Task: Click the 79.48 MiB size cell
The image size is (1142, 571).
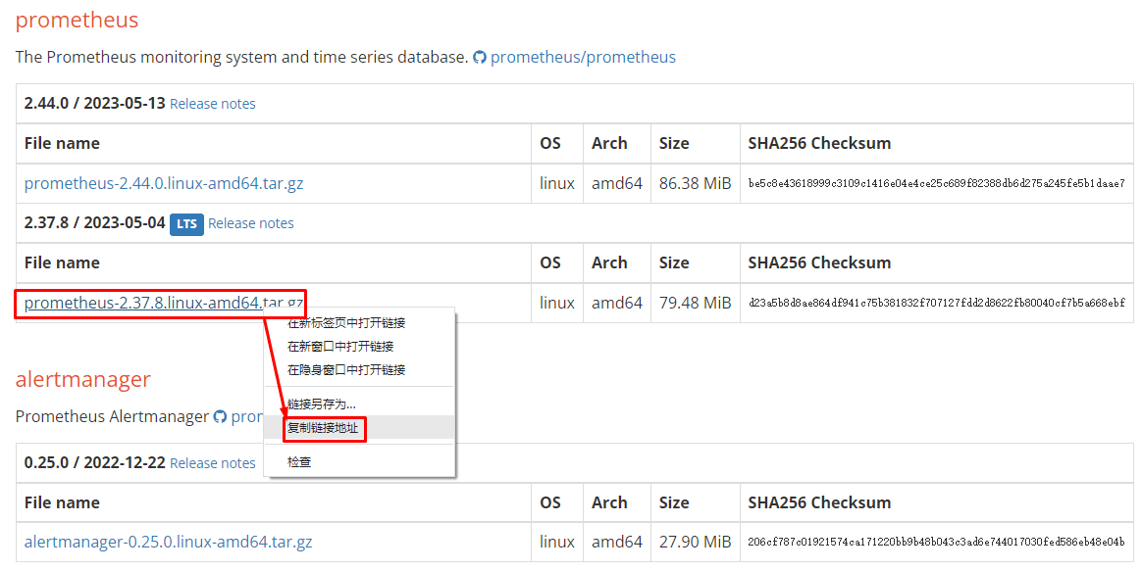Action: click(695, 303)
